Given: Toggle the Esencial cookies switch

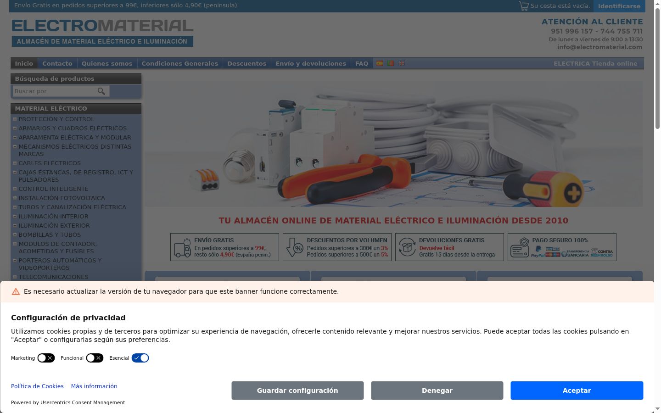Looking at the screenshot, I should tap(140, 358).
